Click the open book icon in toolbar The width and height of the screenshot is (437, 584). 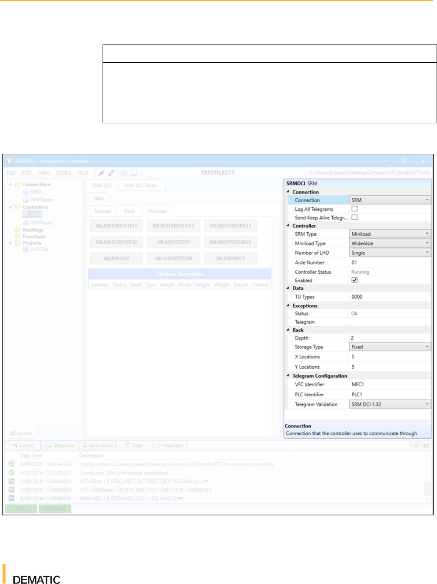134,173
